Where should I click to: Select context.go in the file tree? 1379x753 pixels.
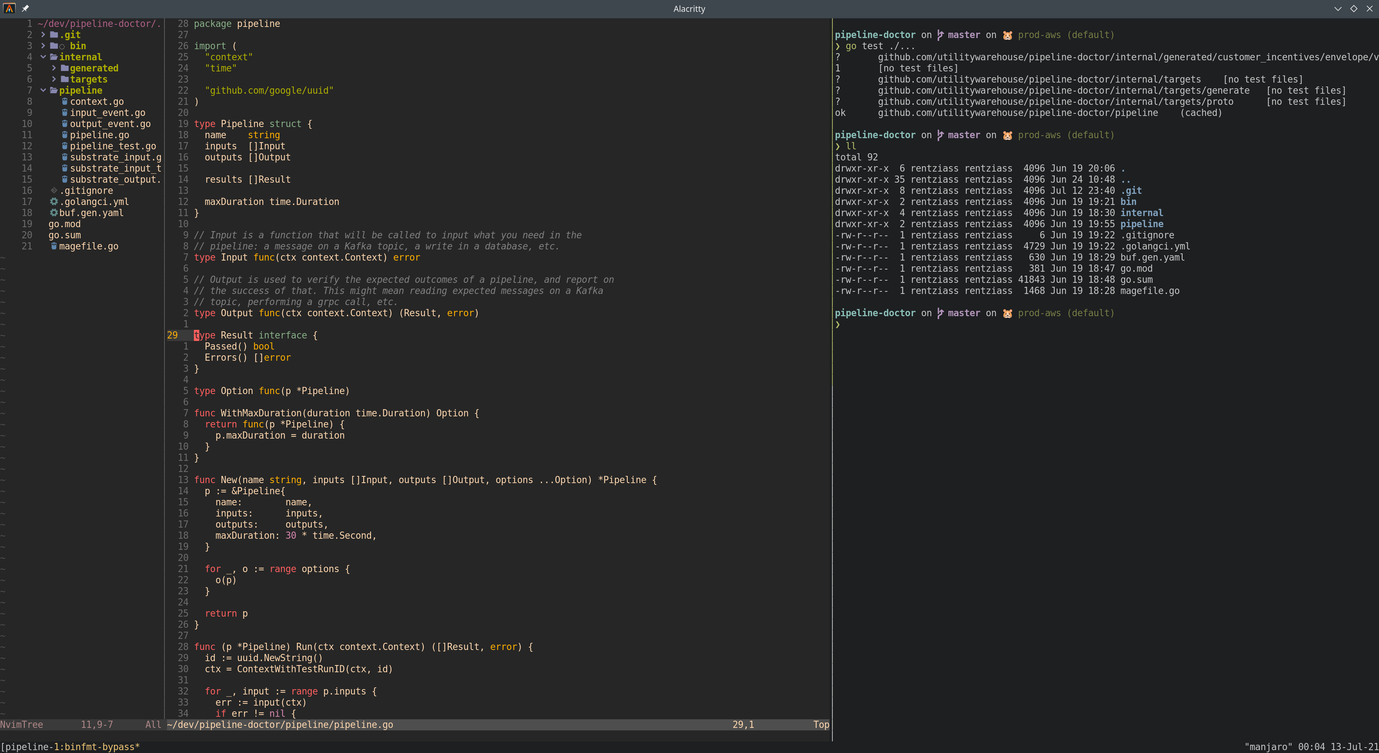[x=97, y=102]
